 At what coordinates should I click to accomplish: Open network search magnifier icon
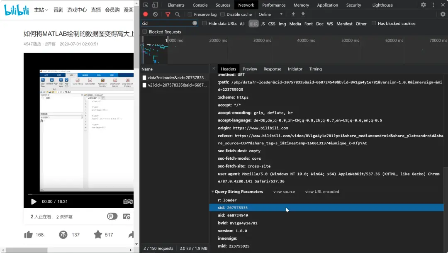178,14
